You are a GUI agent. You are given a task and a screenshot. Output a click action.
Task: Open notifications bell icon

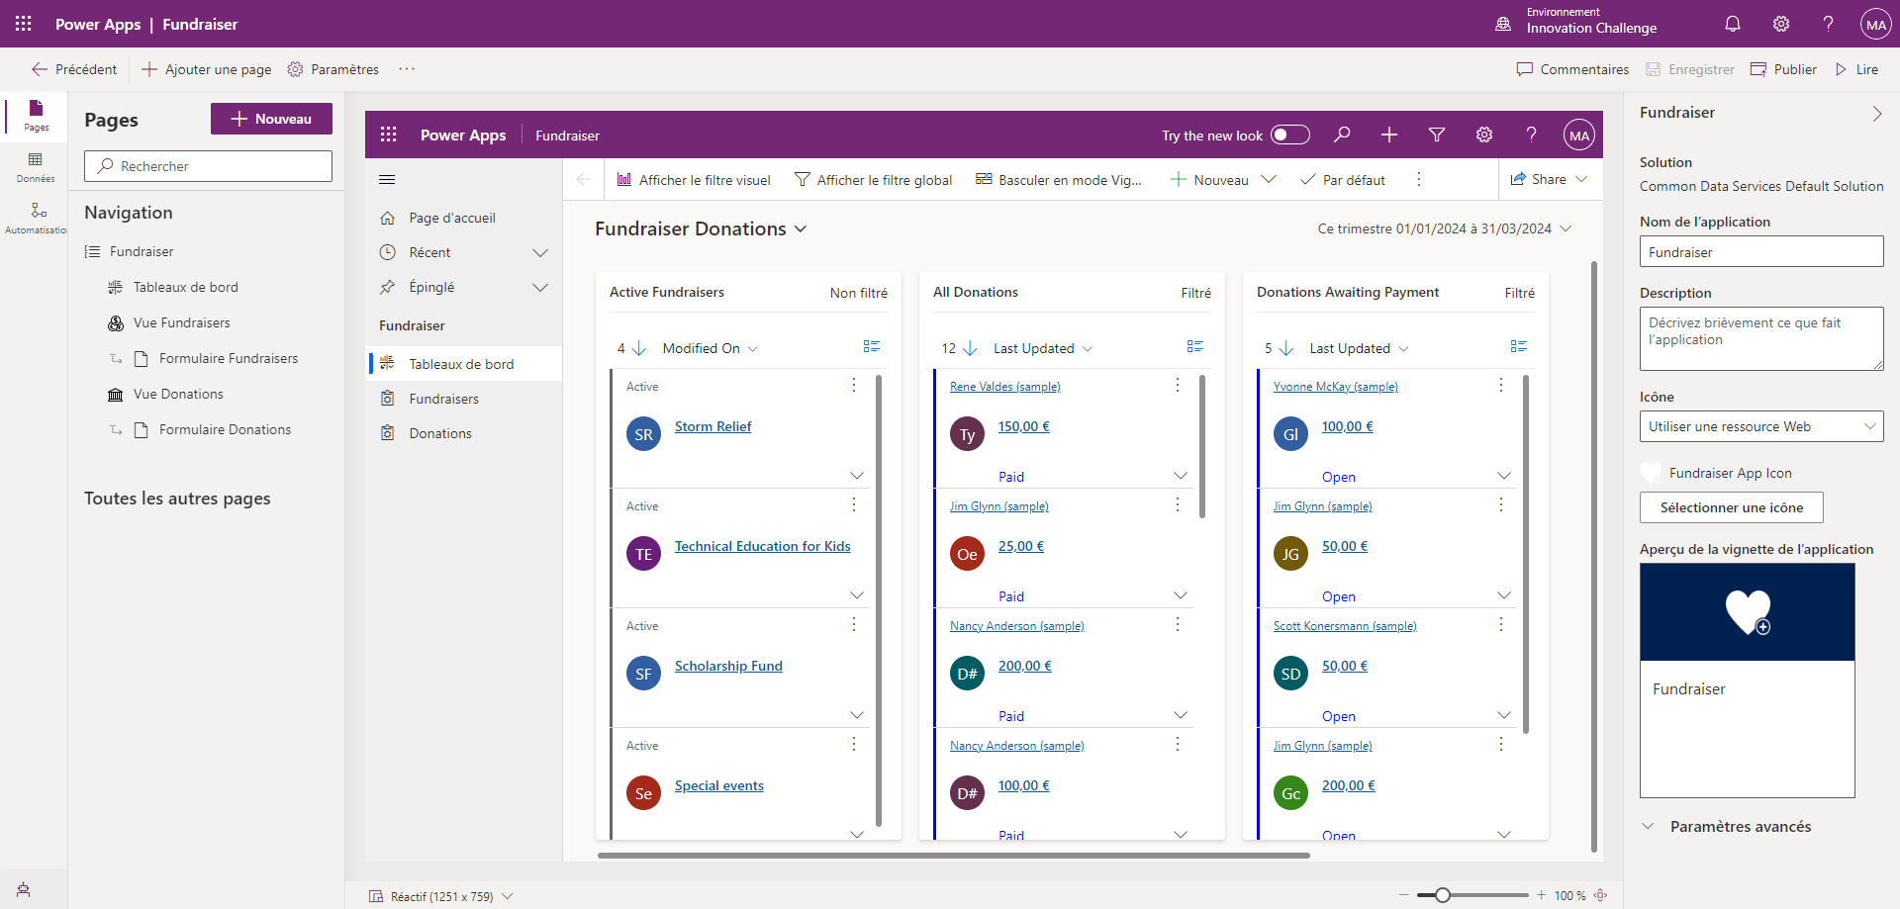coord(1733,24)
